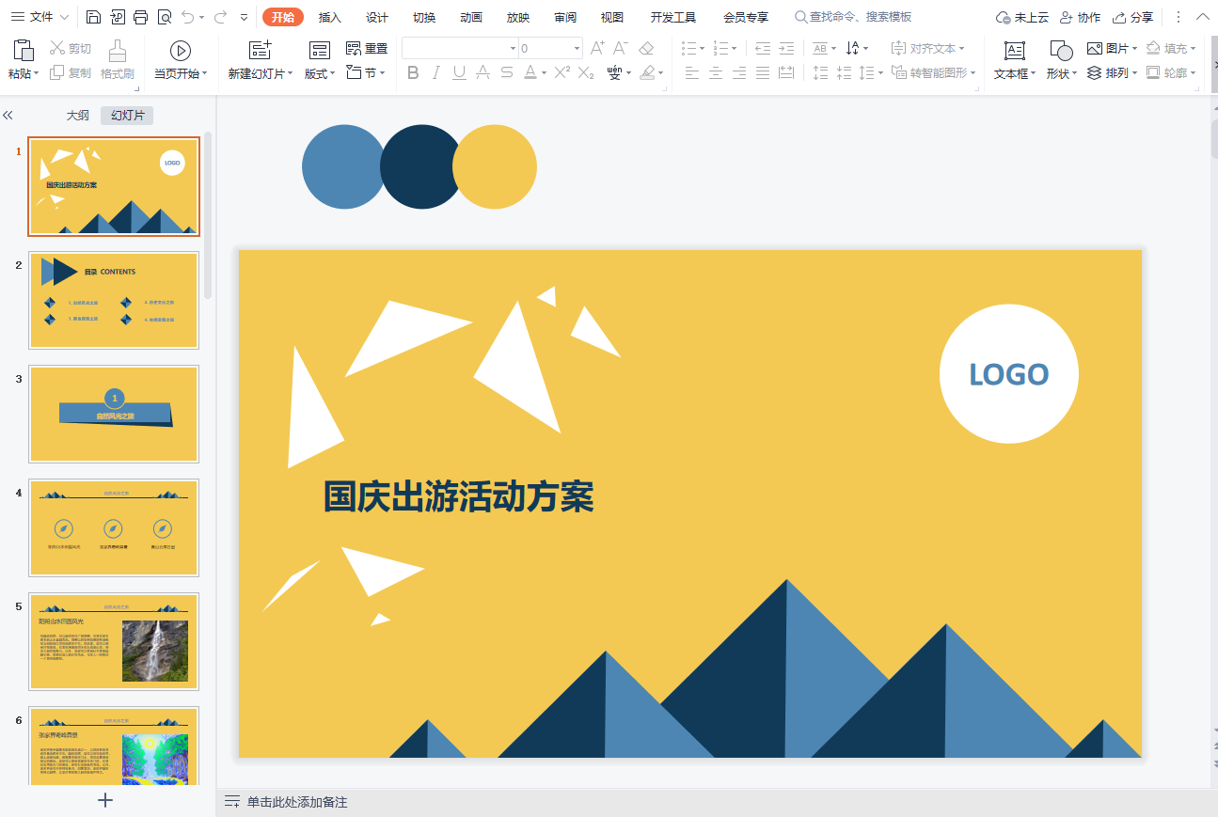1218x817 pixels.
Task: Open the bulleted list dropdown arrow
Action: pyautogui.click(x=703, y=48)
